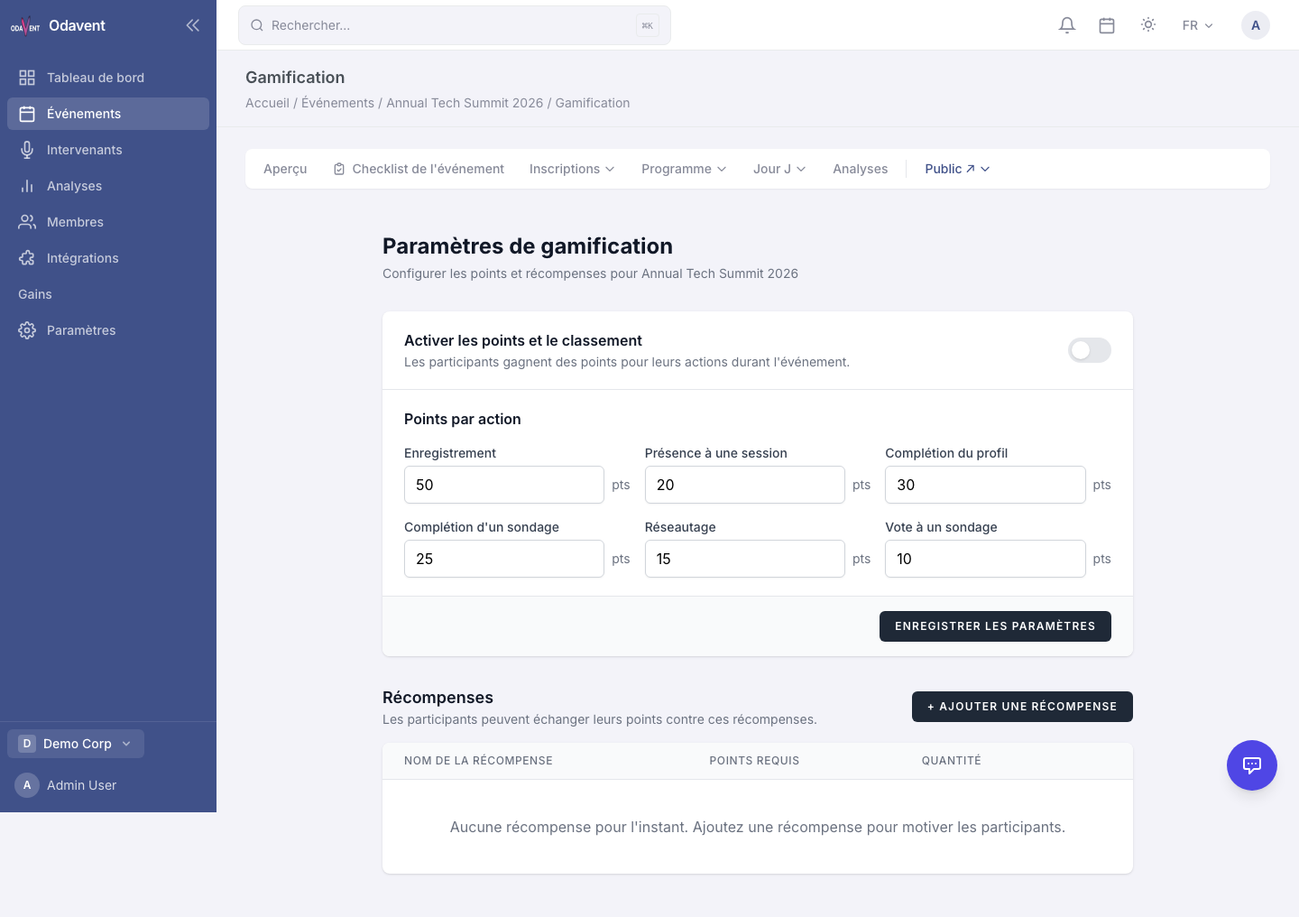This screenshot has width=1299, height=917.
Task: Open the Événements breadcrumb link
Action: click(337, 103)
